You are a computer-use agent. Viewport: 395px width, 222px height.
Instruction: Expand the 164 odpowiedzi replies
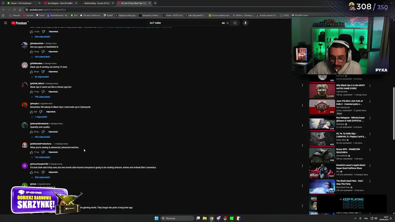(40, 57)
